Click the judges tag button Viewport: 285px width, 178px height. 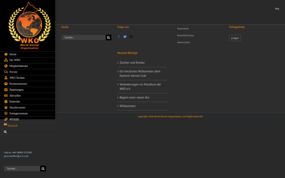pos(235,38)
